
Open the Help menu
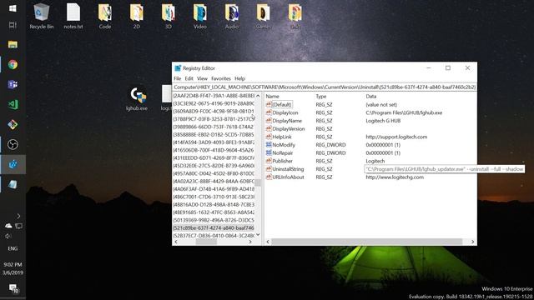(239, 78)
